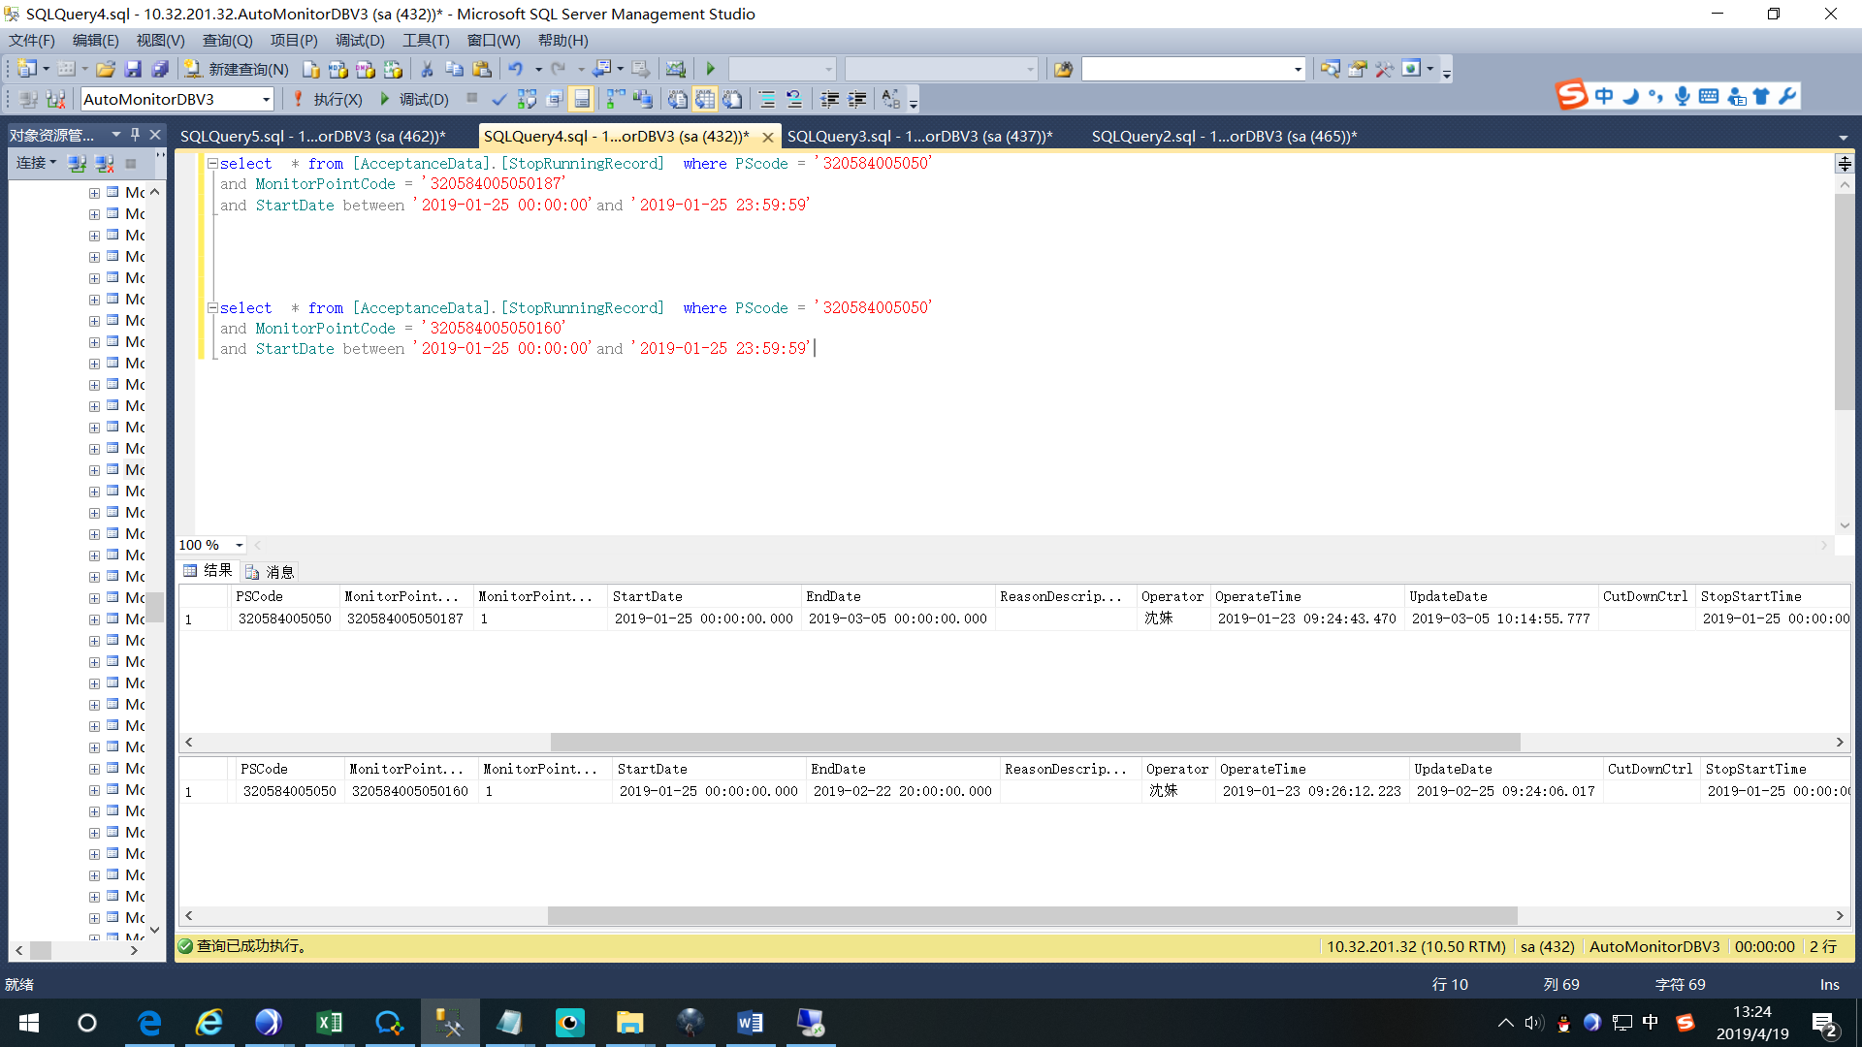Open the Properties window icon
Viewport: 1862px width, 1047px height.
pyautogui.click(x=1357, y=69)
